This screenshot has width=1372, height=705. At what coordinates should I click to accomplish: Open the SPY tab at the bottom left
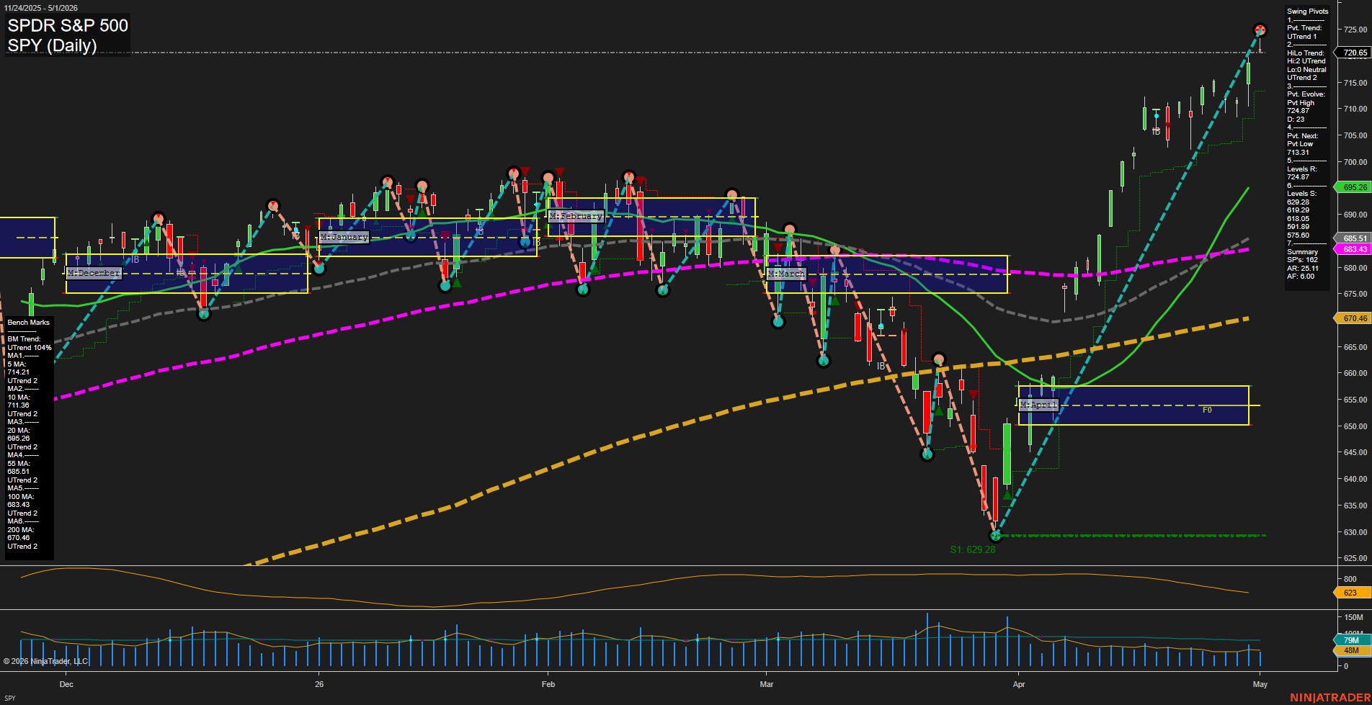point(9,698)
